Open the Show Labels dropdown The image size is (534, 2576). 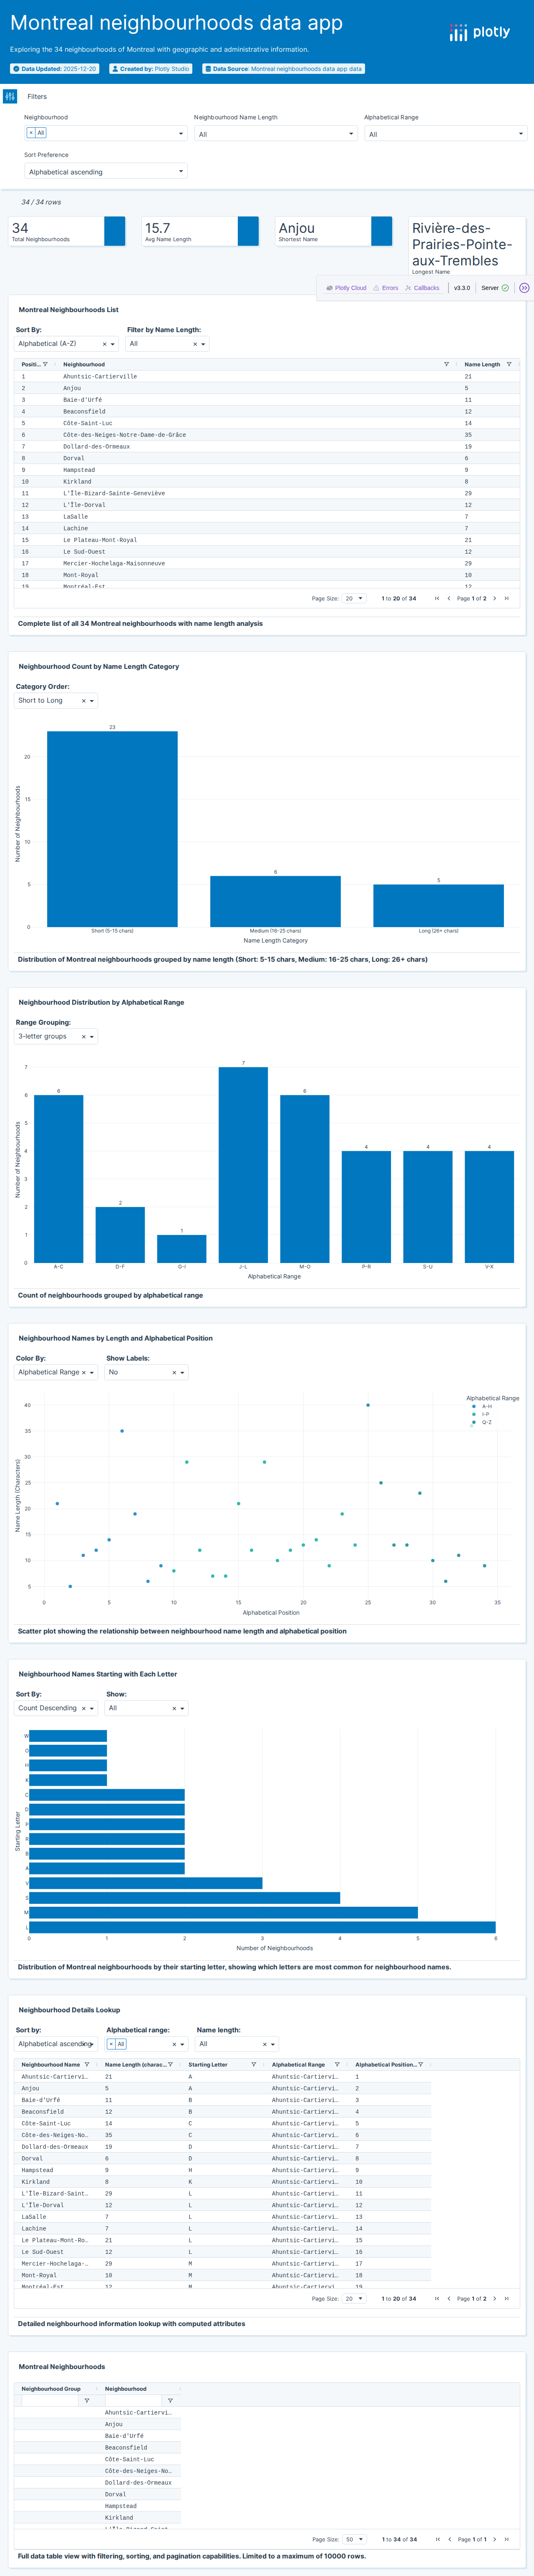(x=146, y=1372)
